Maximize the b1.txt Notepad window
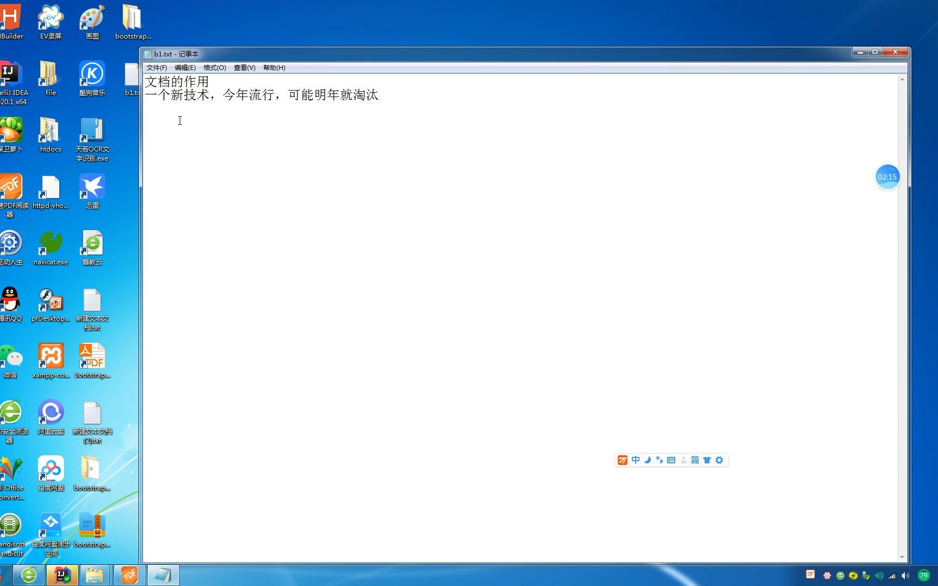The height and width of the screenshot is (586, 938). [875, 52]
